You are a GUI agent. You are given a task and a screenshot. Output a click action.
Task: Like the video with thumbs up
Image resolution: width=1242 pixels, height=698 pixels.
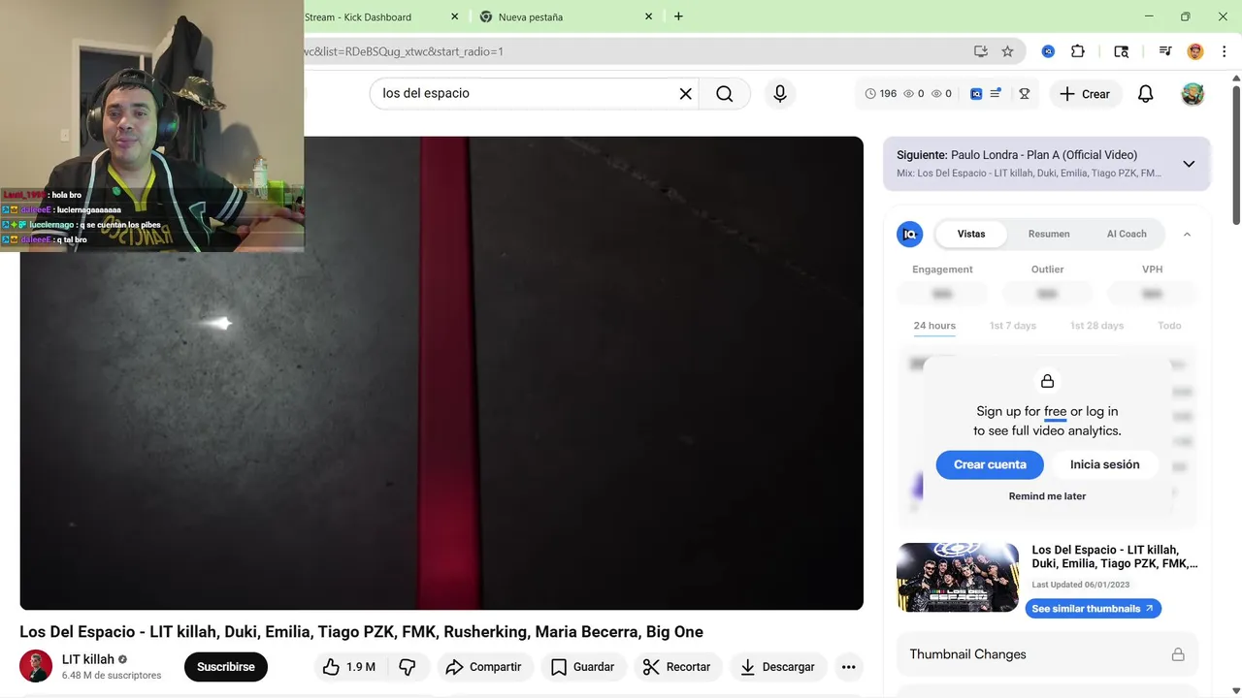click(349, 667)
